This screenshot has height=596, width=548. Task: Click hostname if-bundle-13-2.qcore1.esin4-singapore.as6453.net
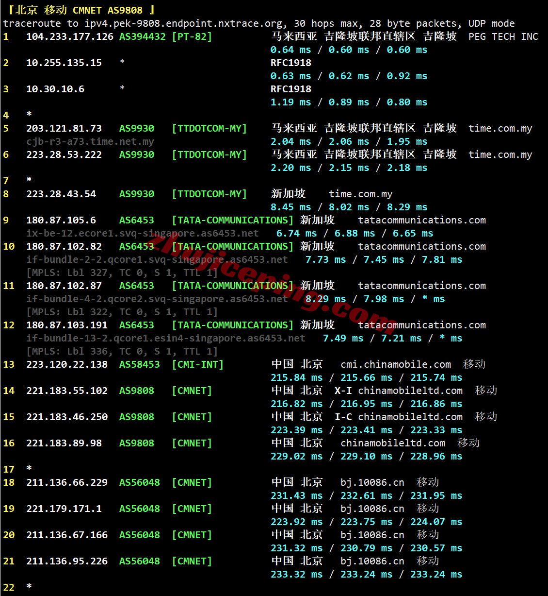tap(166, 338)
